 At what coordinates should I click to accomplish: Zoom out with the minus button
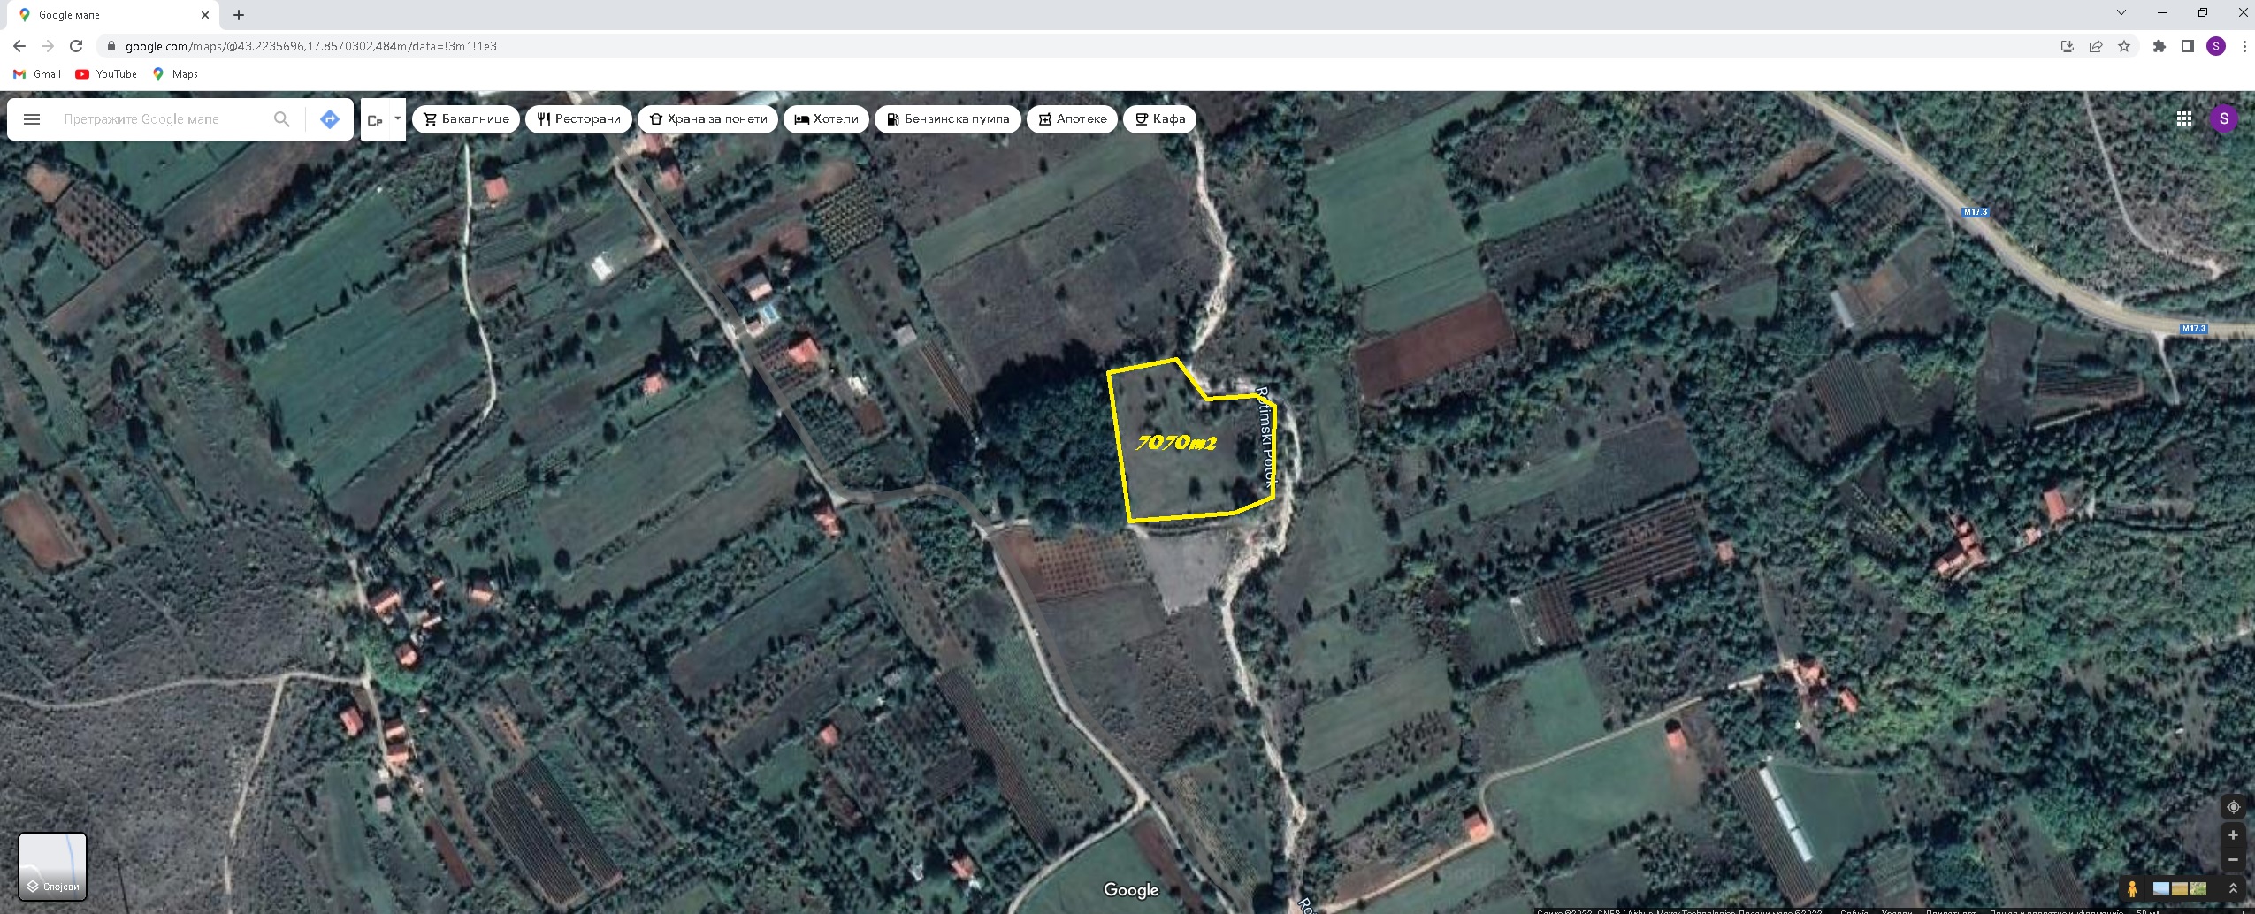2233,859
